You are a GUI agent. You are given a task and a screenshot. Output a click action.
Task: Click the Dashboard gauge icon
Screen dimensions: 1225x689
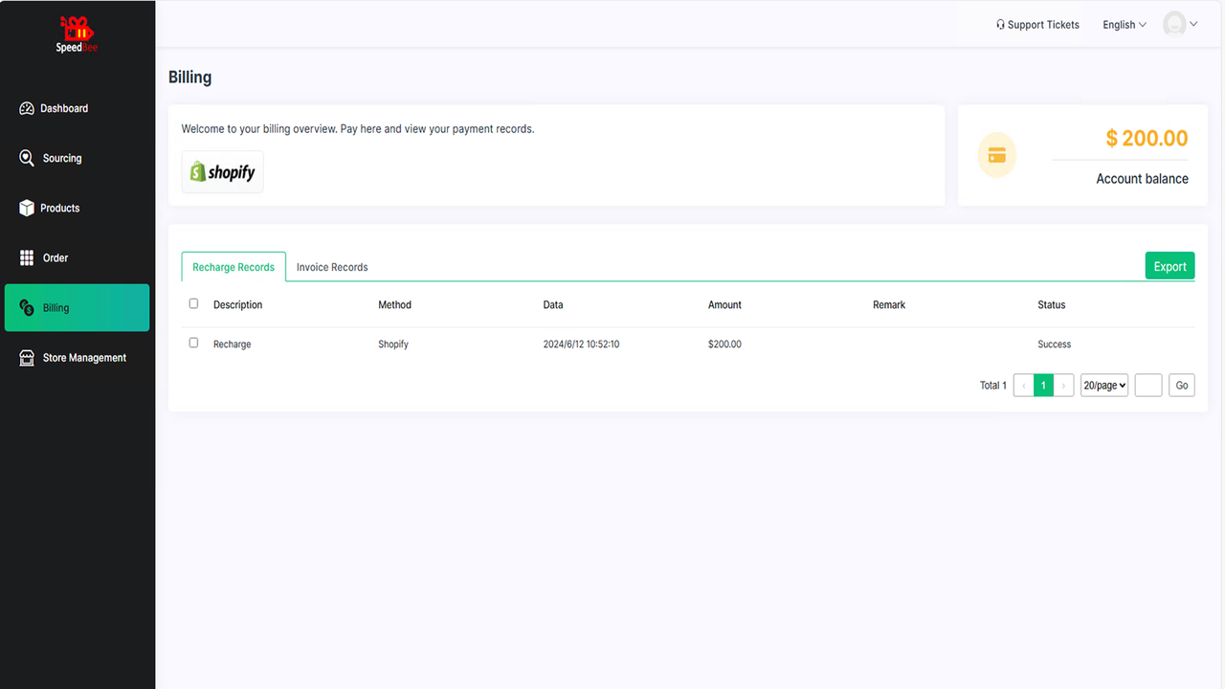coord(27,109)
